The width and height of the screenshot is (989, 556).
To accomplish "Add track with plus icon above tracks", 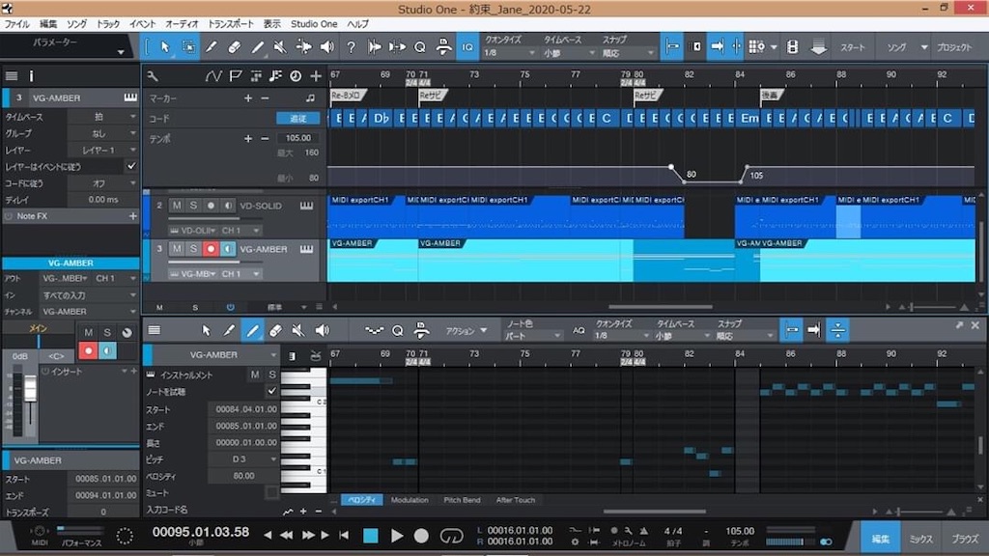I will coord(316,76).
